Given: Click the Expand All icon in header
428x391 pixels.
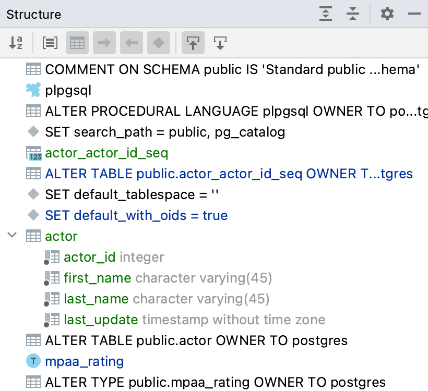Looking at the screenshot, I should 326,14.
